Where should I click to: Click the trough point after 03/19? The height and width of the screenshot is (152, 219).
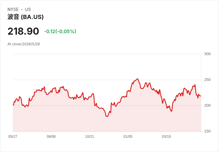click(171, 111)
